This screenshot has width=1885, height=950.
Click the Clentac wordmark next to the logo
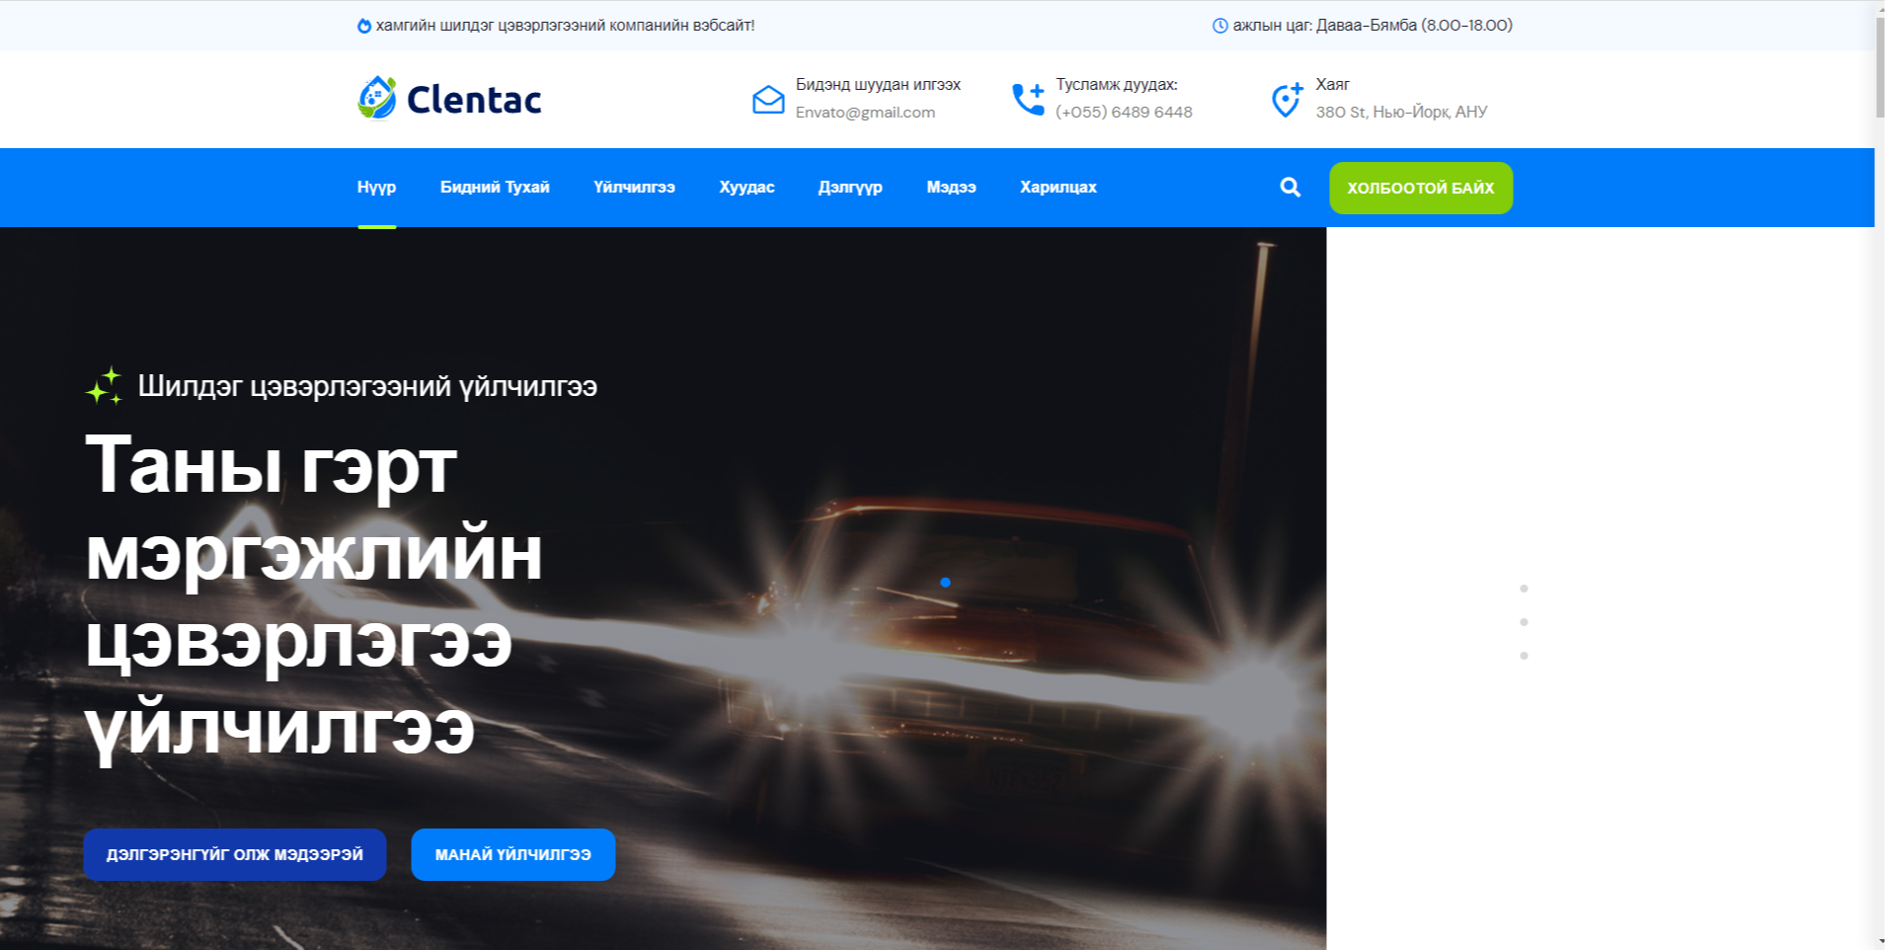tap(474, 99)
